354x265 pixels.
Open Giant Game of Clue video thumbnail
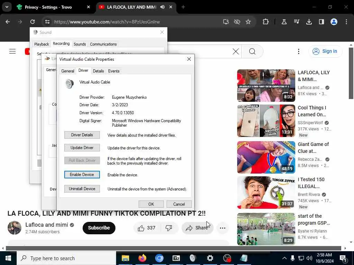(x=266, y=157)
